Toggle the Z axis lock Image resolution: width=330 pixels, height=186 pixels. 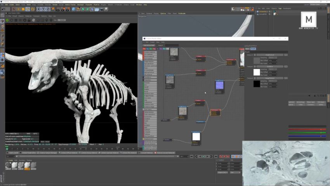[x=48, y=9]
